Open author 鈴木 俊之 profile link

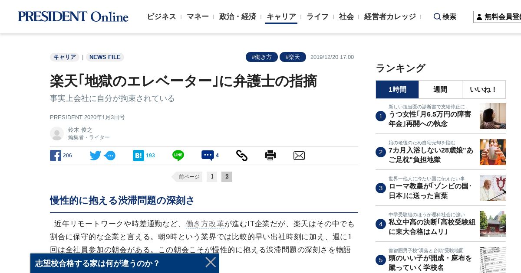pos(80,130)
